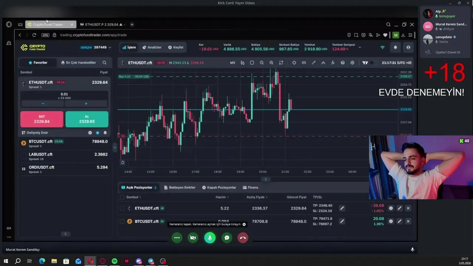The height and width of the screenshot is (266, 473).
Task: Tick the BTCUSDT.cft position checkbox
Action: pos(122,221)
